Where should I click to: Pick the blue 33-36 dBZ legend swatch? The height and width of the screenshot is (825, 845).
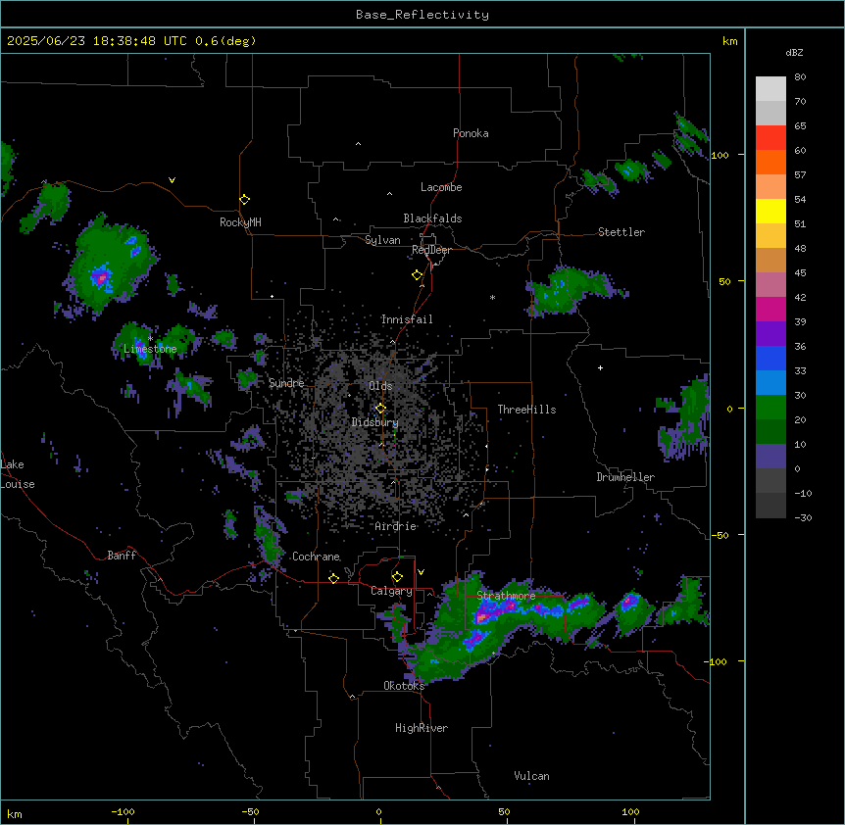770,358
